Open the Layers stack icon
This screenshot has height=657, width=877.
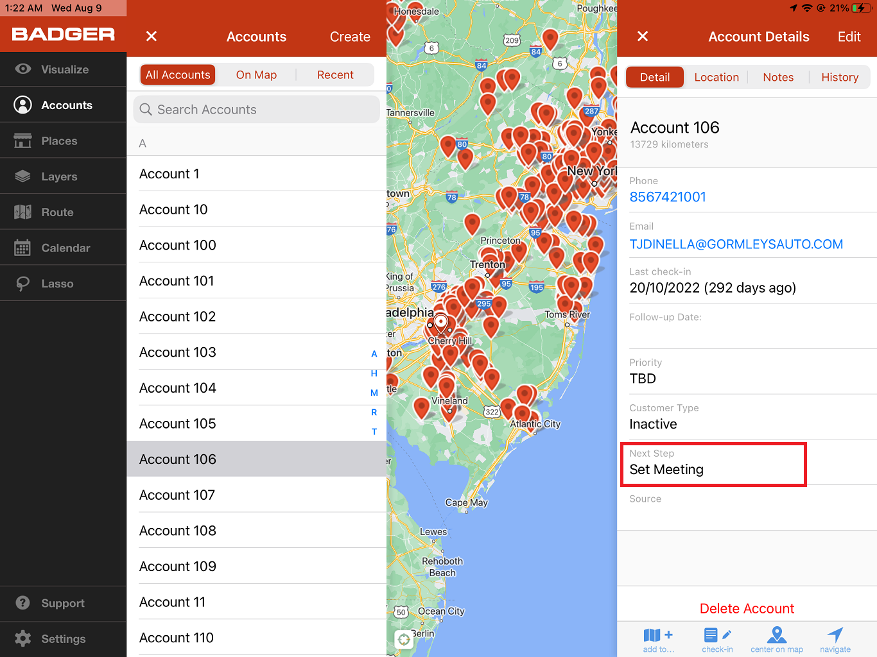(23, 176)
